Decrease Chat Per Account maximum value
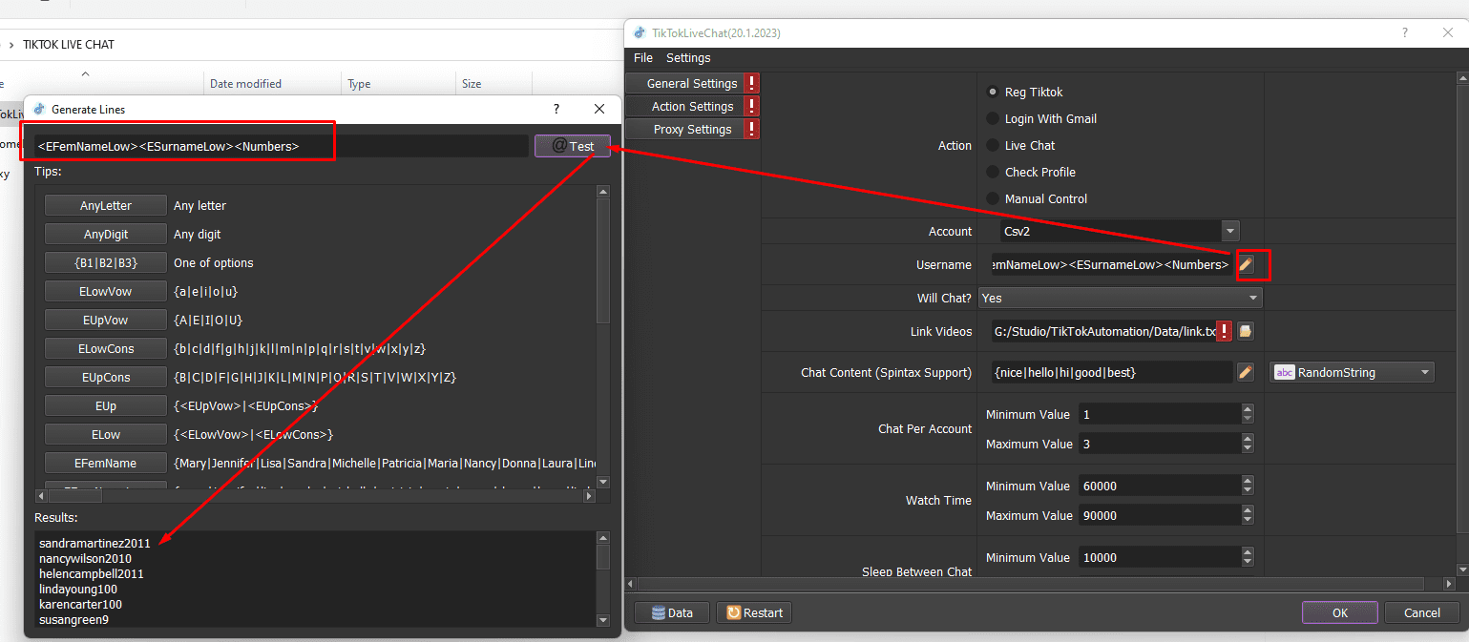Viewport: 1469px width, 642px height. (x=1248, y=449)
